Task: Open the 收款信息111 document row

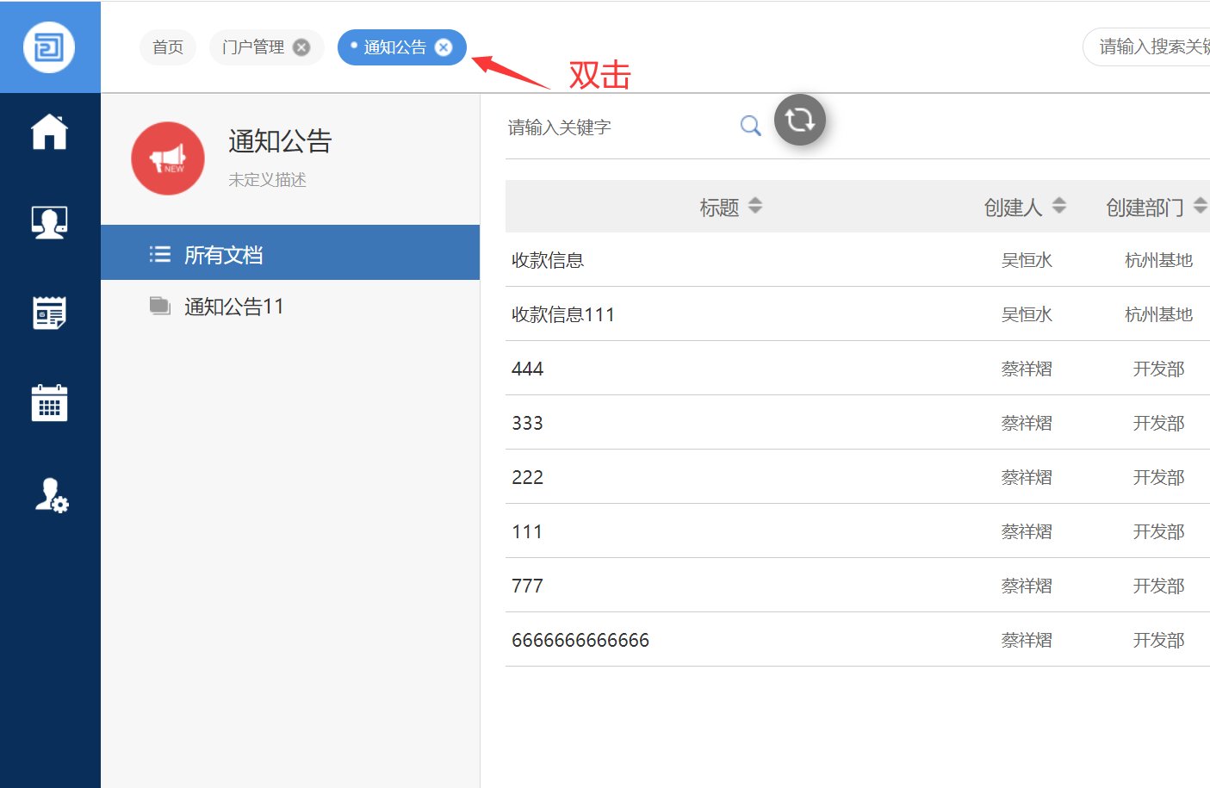Action: click(x=563, y=314)
